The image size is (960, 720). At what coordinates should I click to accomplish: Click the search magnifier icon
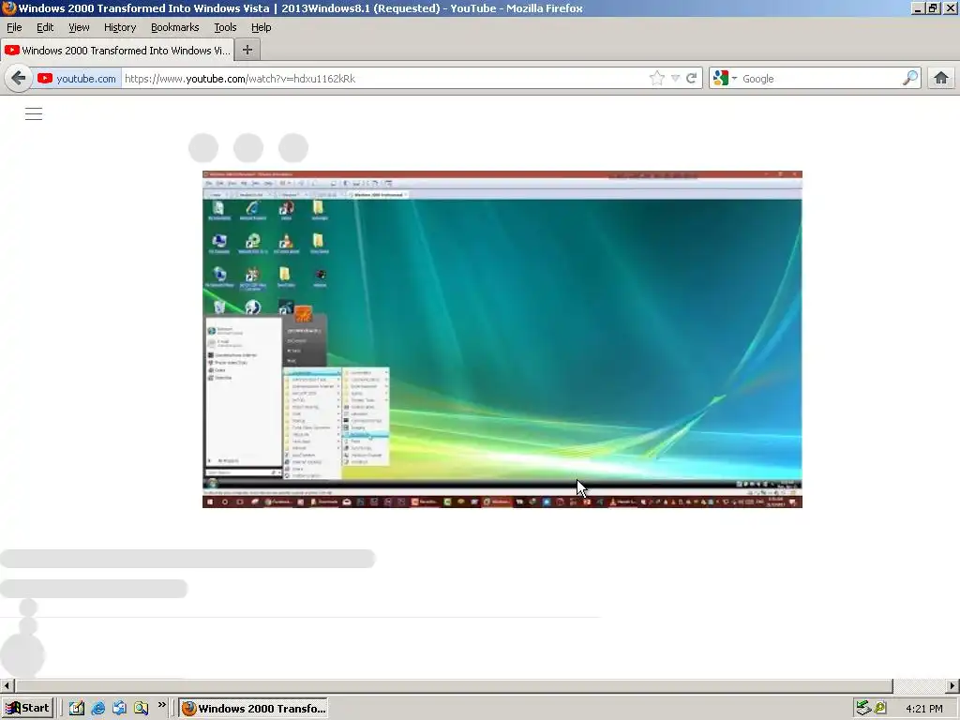(909, 78)
